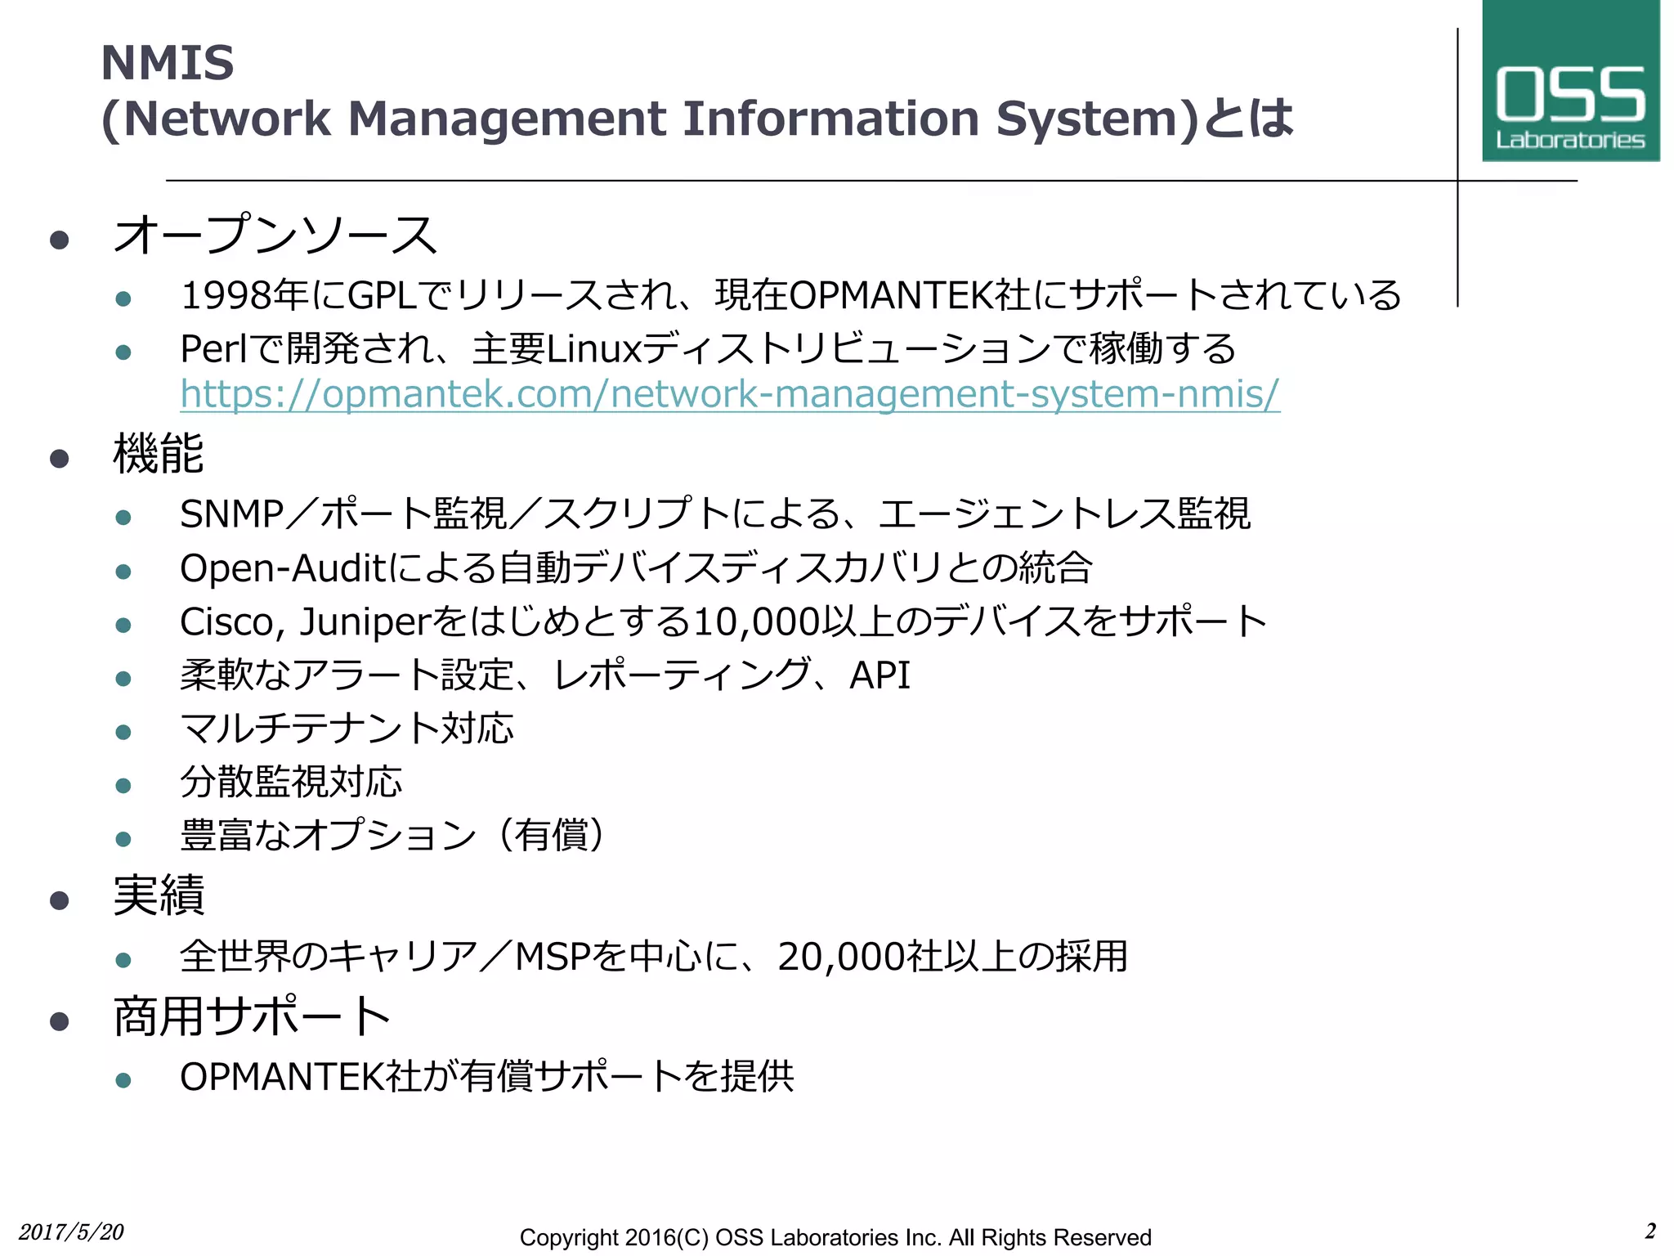This screenshot has height=1256, width=1674.
Task: Click the 2017/5/20 date footer
Action: (71, 1232)
